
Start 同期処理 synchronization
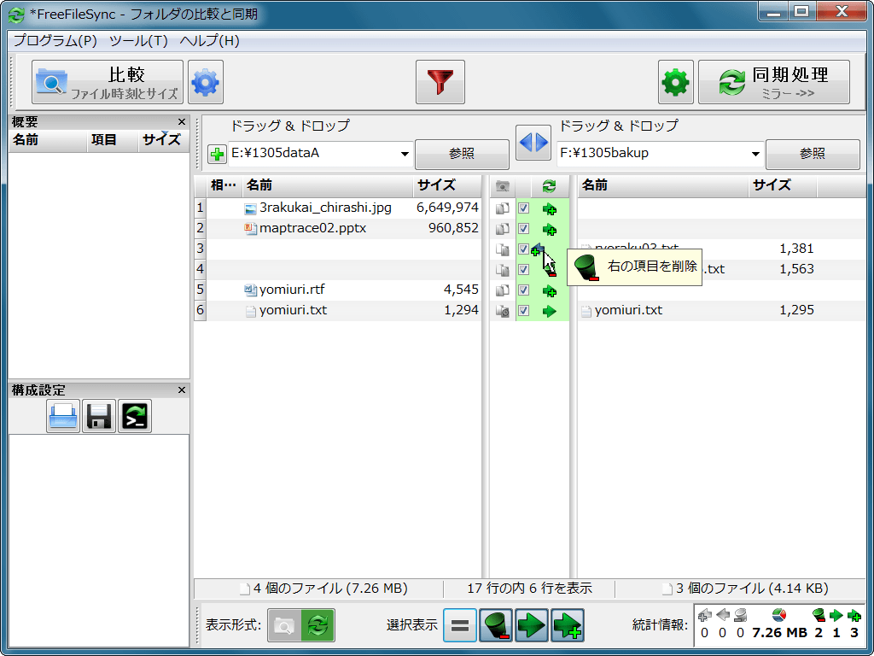[x=774, y=83]
